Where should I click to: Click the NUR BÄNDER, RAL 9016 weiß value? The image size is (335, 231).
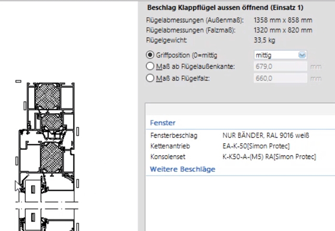click(x=266, y=136)
